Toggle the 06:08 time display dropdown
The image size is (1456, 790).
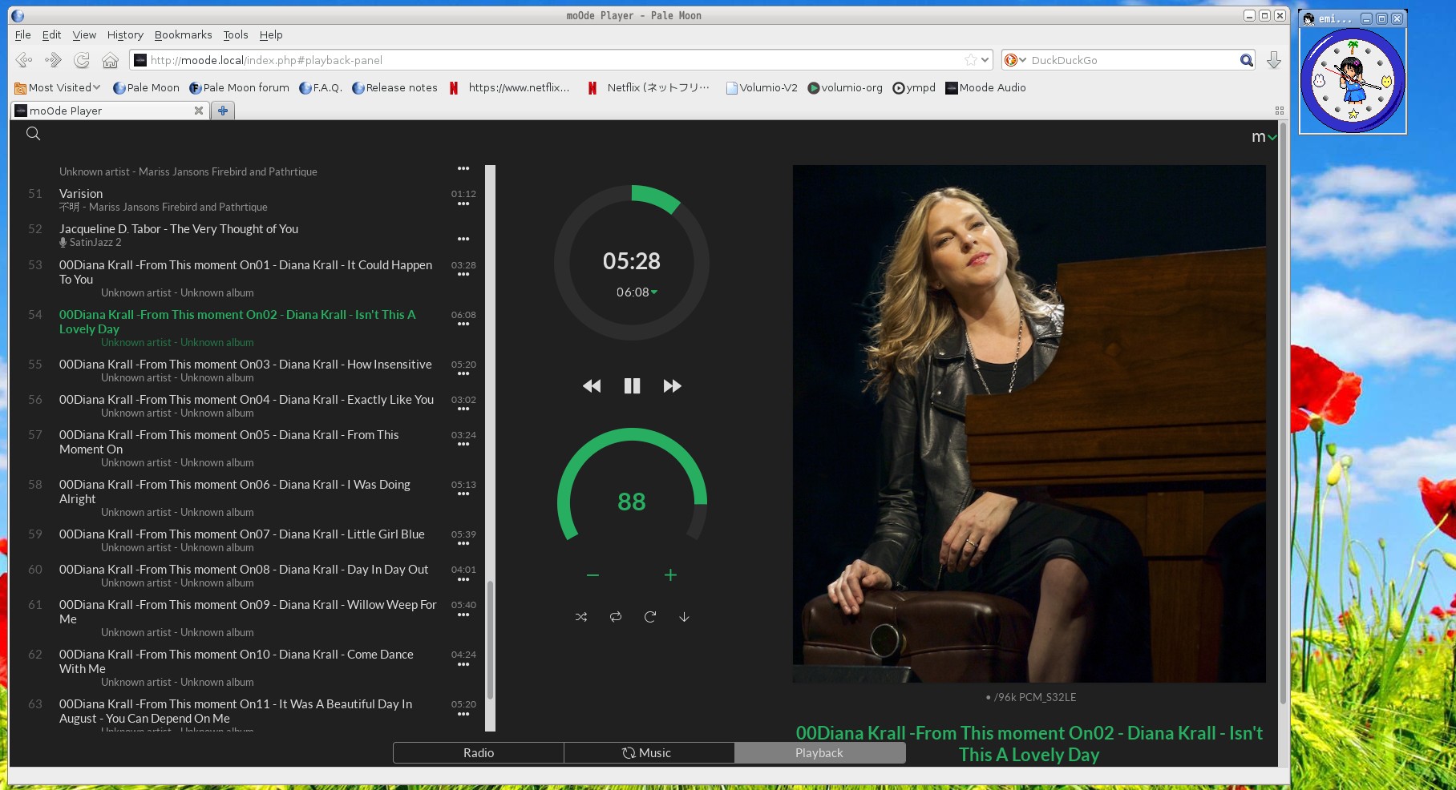[x=637, y=292]
